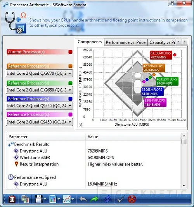
Task: Click the diamond icon under Performance vs. Speed
Action: pyautogui.click(x=16, y=184)
